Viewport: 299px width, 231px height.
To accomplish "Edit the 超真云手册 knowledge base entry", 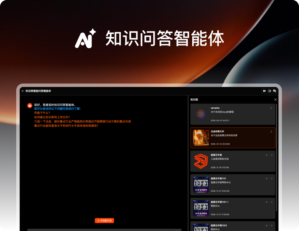I will (267, 155).
